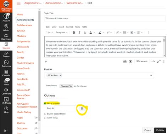This screenshot has width=168, height=134.
Task: Open the Paragraph block format dropdown
Action: 61,33
